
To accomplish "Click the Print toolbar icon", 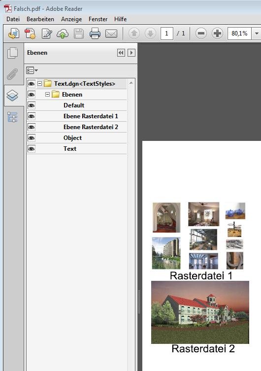I will (x=95, y=34).
